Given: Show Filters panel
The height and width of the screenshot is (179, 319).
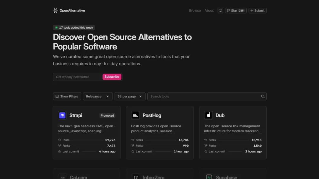Looking at the screenshot, I should pyautogui.click(x=67, y=96).
